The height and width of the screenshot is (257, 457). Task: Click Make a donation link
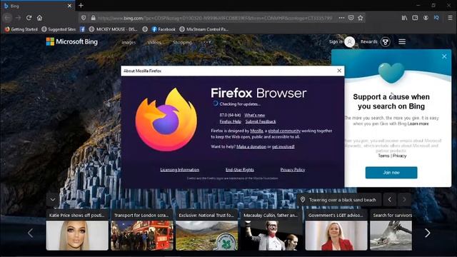tap(251, 146)
